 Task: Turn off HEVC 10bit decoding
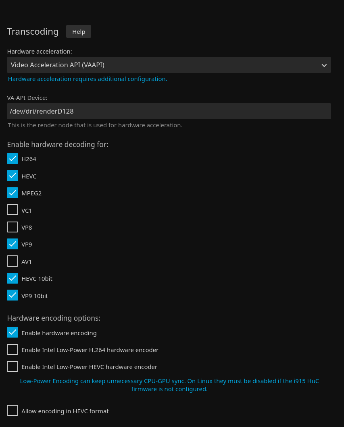(13, 278)
